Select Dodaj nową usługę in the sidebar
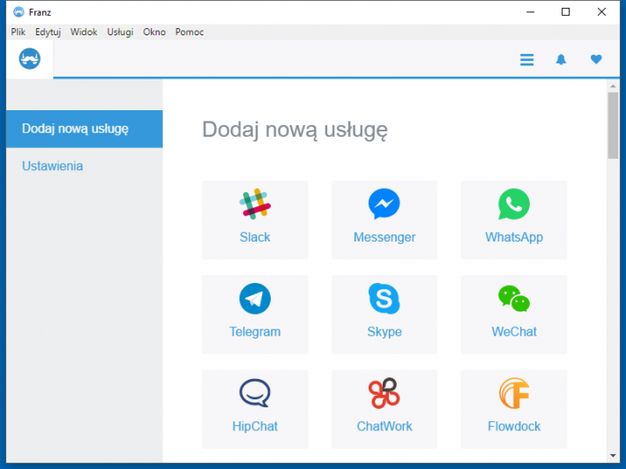 (x=85, y=129)
